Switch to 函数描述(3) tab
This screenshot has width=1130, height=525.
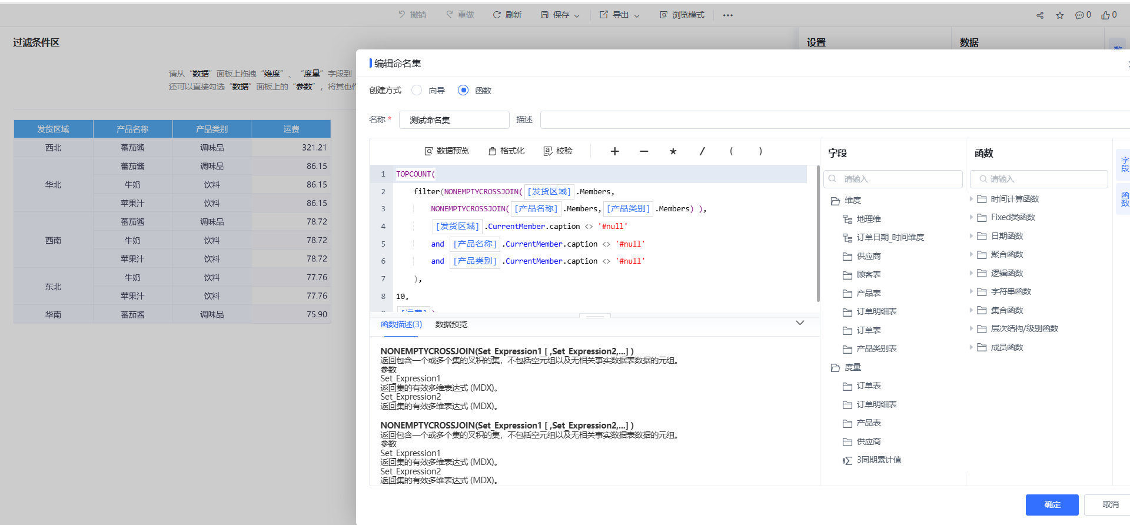pos(401,324)
